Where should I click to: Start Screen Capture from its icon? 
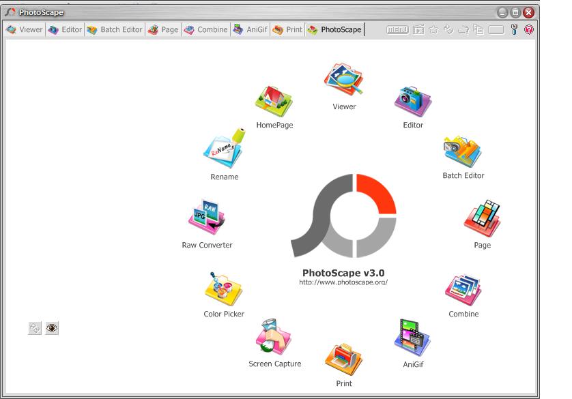click(274, 337)
